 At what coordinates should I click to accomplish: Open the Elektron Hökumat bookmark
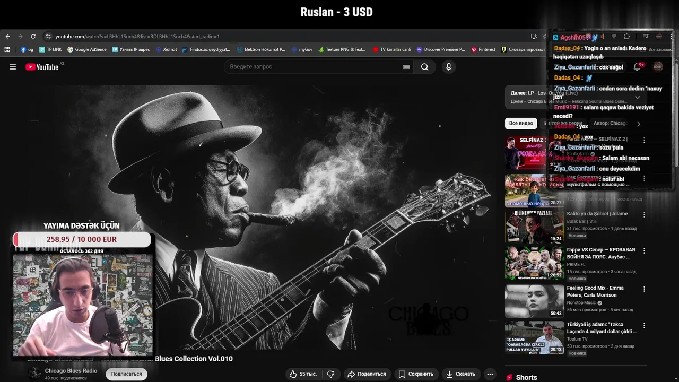pos(261,49)
